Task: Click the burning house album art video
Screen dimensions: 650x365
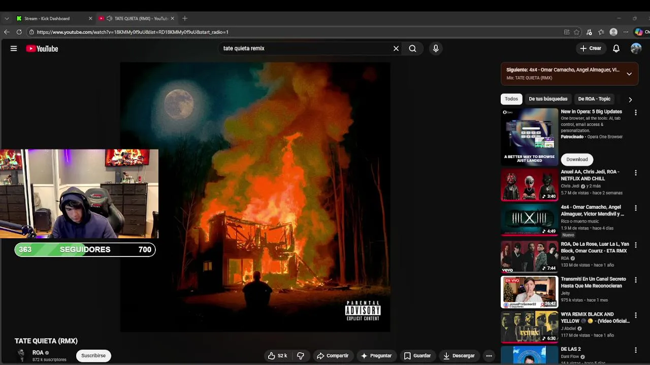Action: (255, 197)
